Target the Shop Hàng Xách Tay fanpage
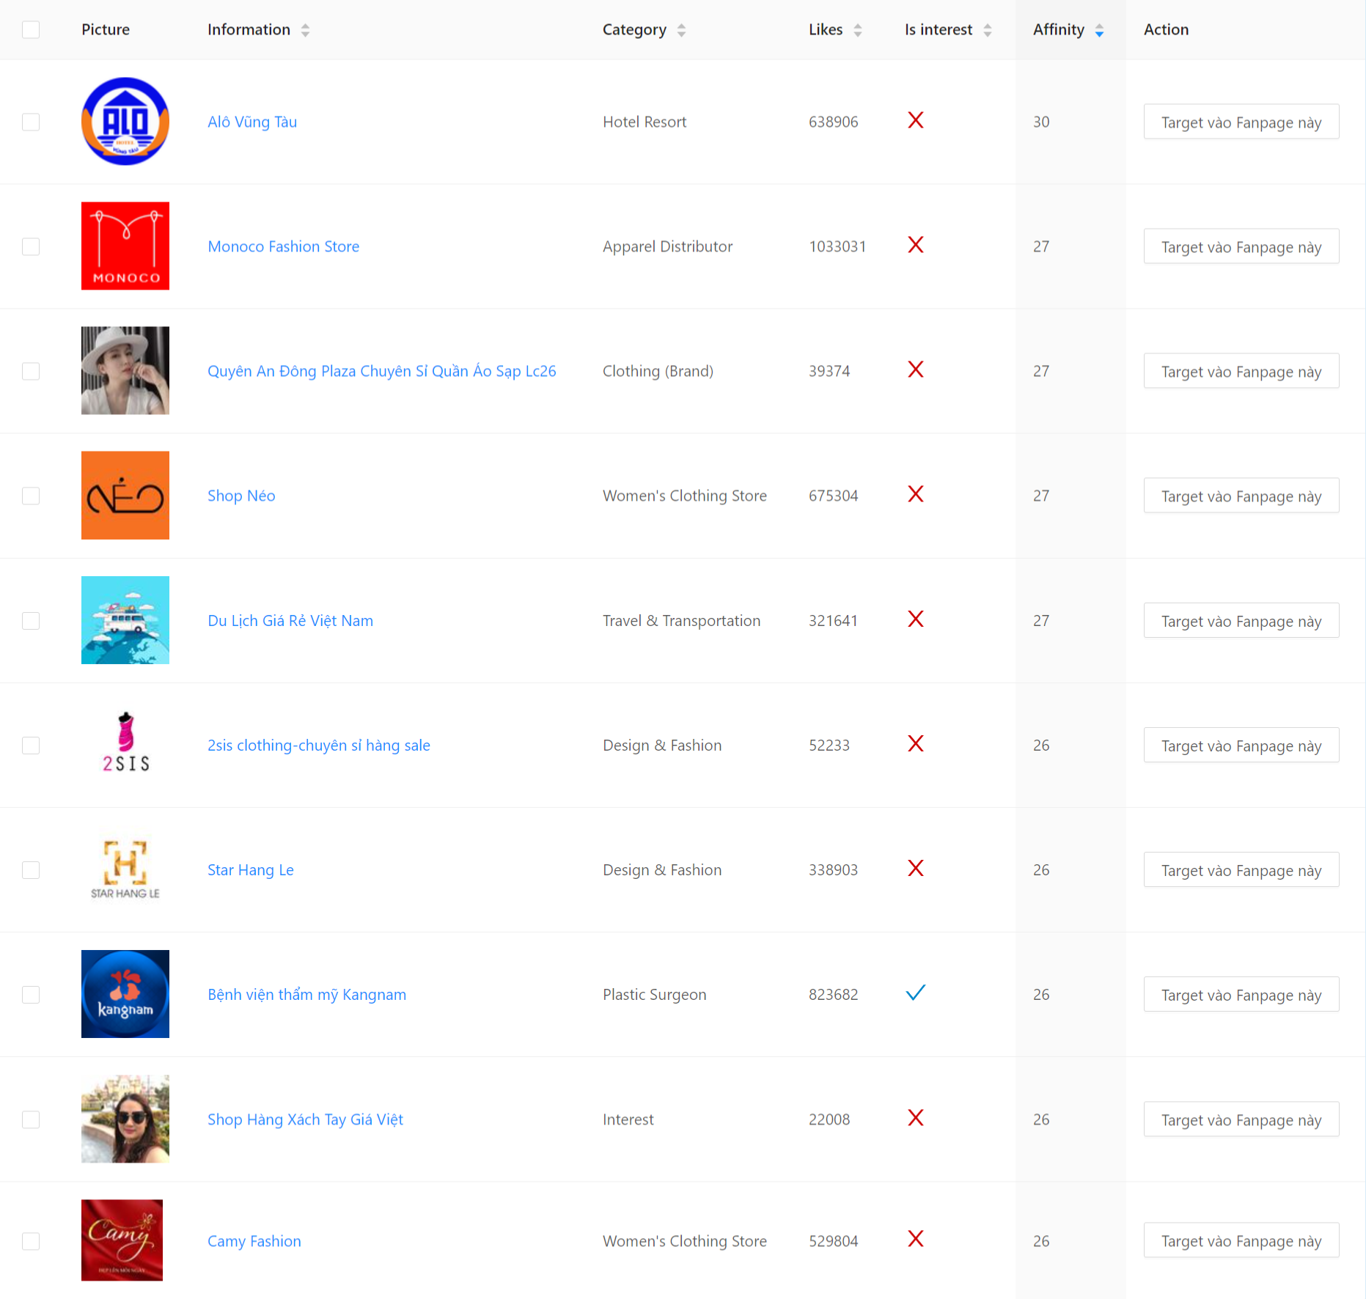The width and height of the screenshot is (1366, 1299). tap(1241, 1119)
